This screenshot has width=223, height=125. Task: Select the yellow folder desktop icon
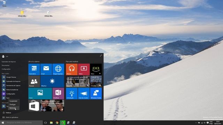point(22,14)
